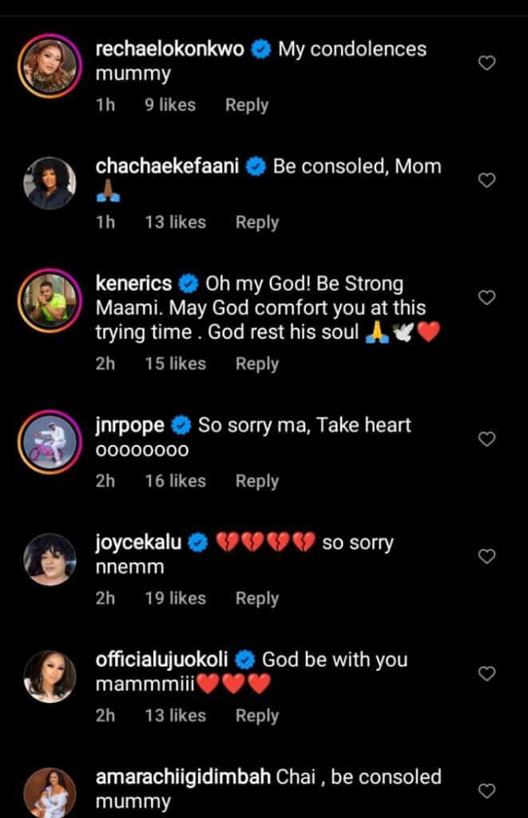This screenshot has height=818, width=528.
Task: Like rechaelokonkwo's condolences comment
Action: point(486,63)
